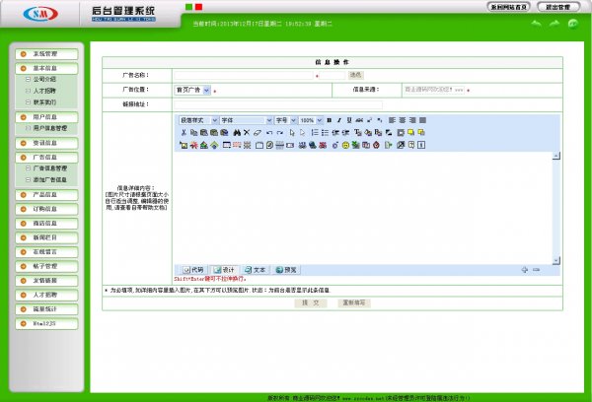Click the undo arrow icon

[x=269, y=132]
